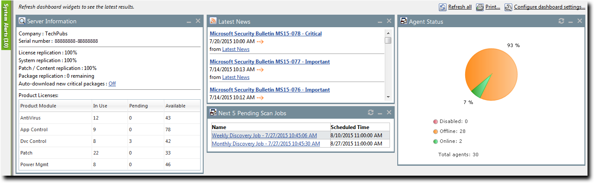Open Microsoft Security Bulletin MS15-077 link
This screenshot has height=183, width=594.
pyautogui.click(x=269, y=62)
